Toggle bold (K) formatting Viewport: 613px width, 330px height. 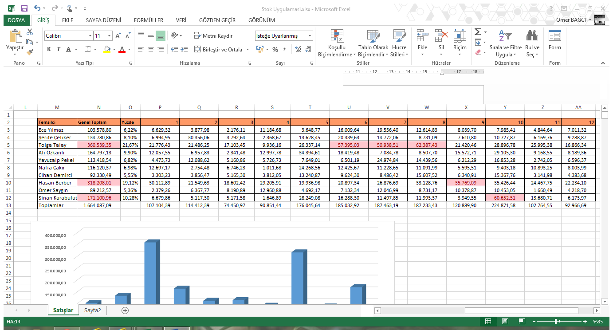(x=49, y=49)
